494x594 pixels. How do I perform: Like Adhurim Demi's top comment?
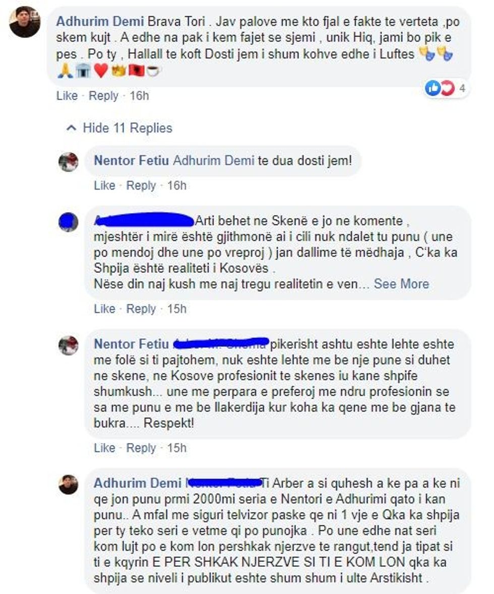click(67, 96)
